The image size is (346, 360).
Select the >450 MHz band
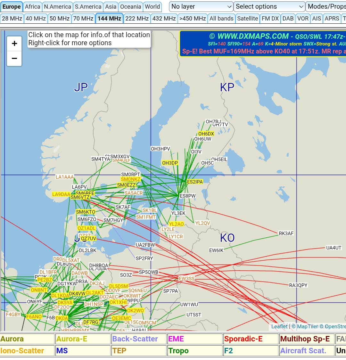(x=193, y=18)
